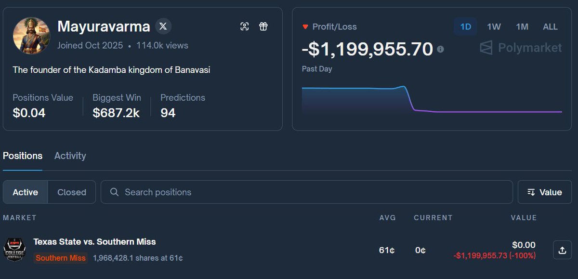Screen dimensions: 578x279
Task: Click the share icon on Texas State row
Action: click(562, 250)
